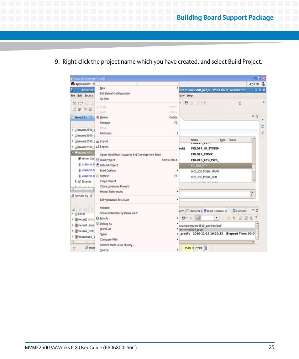Collapse the selected mvme2500 project node
The width and height of the screenshot is (299, 359).
tap(72, 152)
